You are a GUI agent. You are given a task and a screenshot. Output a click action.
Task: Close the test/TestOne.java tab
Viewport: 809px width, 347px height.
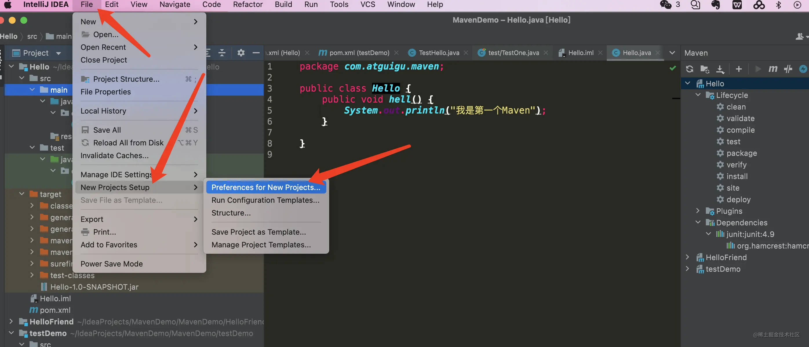(x=546, y=53)
